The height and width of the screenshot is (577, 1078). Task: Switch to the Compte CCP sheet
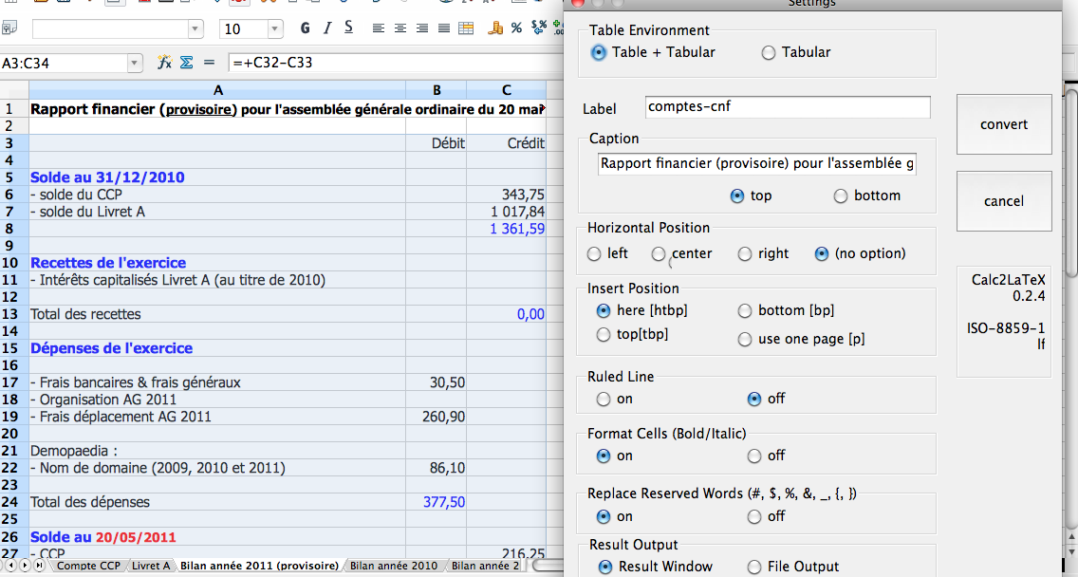click(88, 566)
